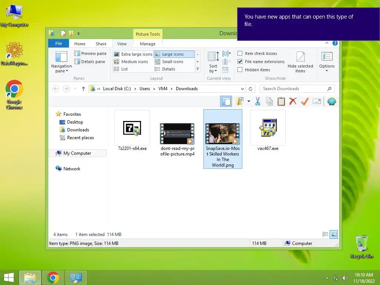Click the orange checkmark properties icon
Image resolution: width=380 pixels, height=285 pixels.
coord(305,101)
